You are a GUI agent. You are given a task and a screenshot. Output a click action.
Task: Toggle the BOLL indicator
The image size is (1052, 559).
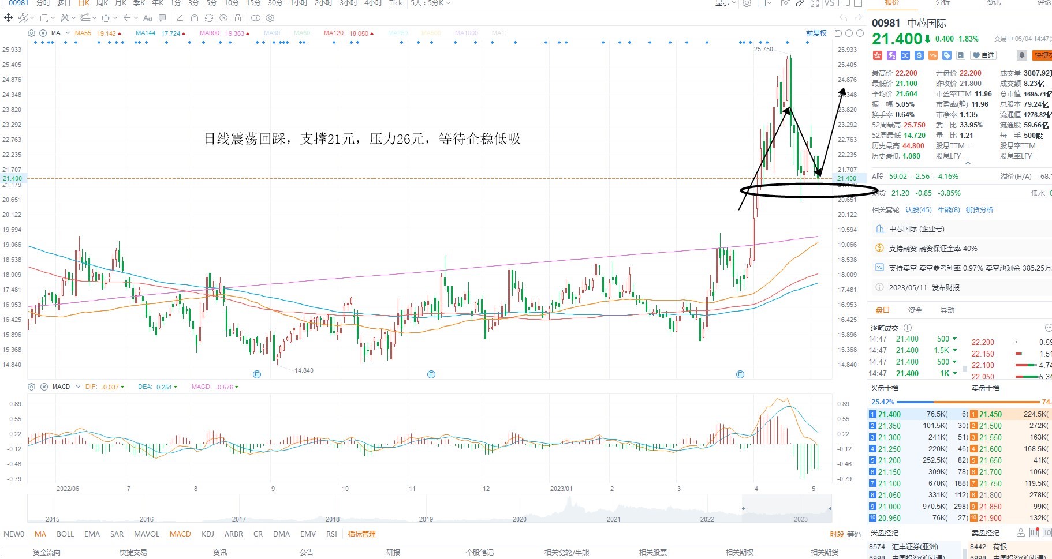coord(65,534)
